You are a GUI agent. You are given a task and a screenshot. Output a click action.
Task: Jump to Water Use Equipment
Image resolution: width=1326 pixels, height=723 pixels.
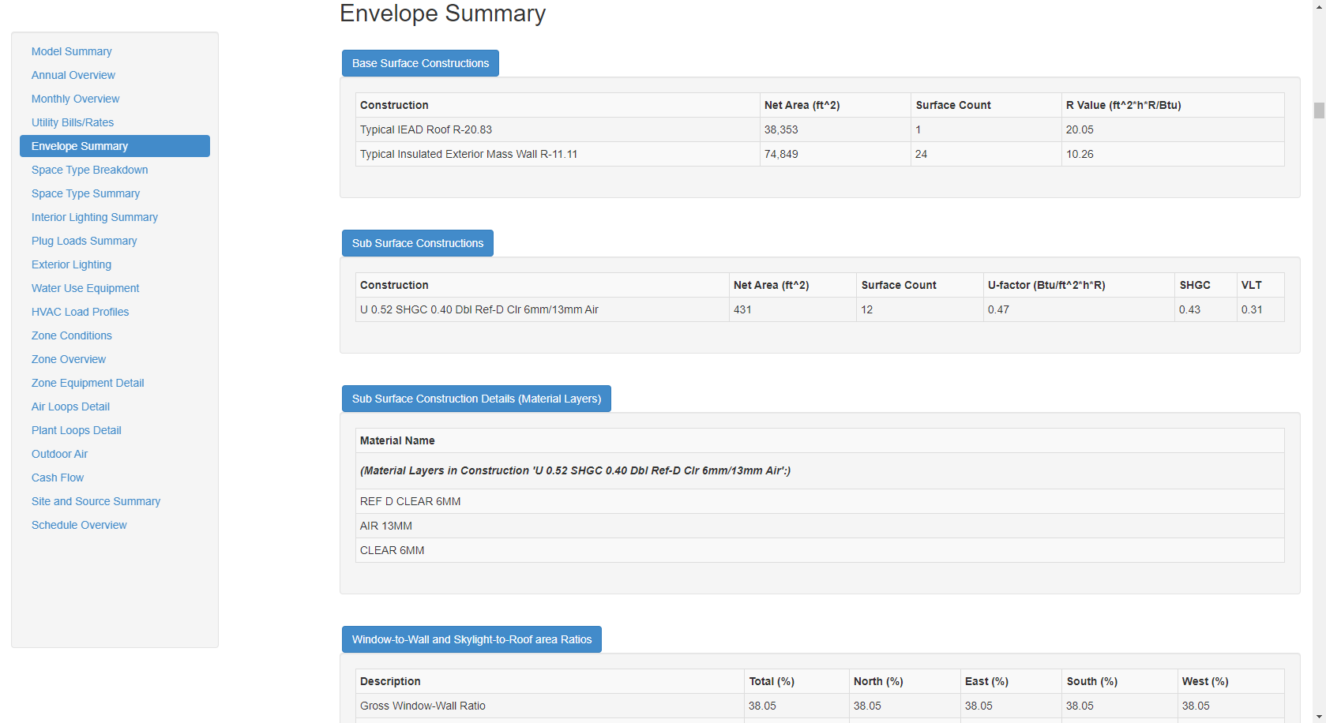(85, 288)
